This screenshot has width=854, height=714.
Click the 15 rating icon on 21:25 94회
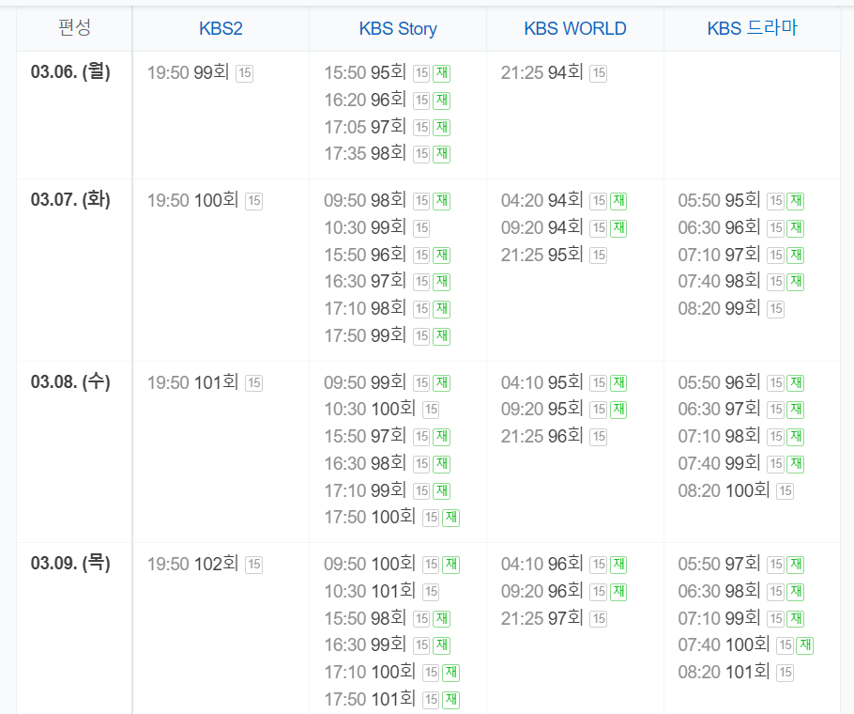599,73
